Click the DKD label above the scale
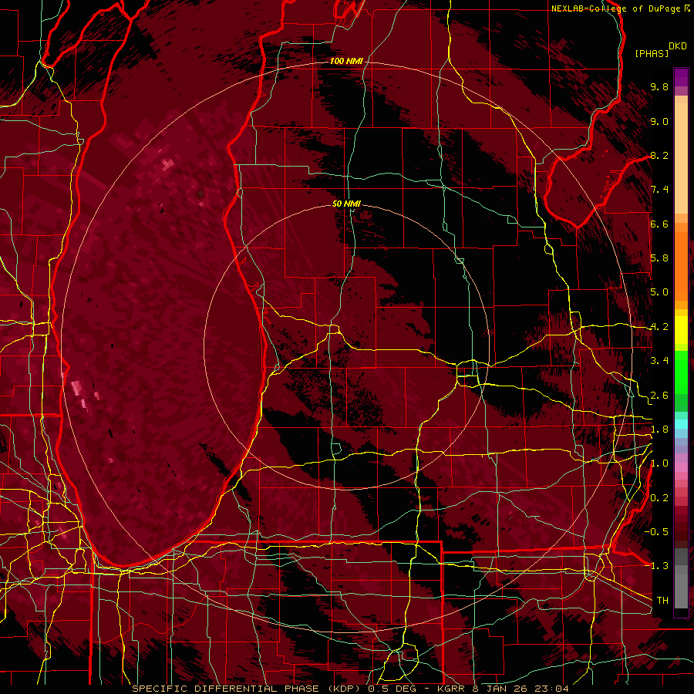 (677, 46)
